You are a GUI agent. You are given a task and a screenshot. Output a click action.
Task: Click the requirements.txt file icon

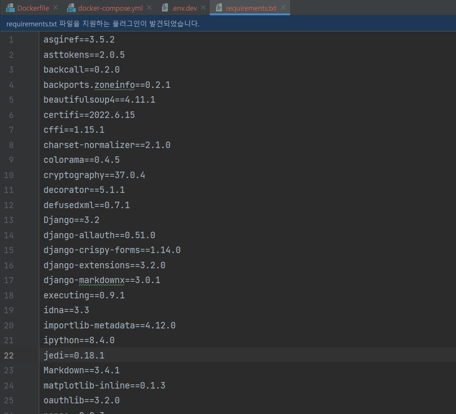coord(219,8)
